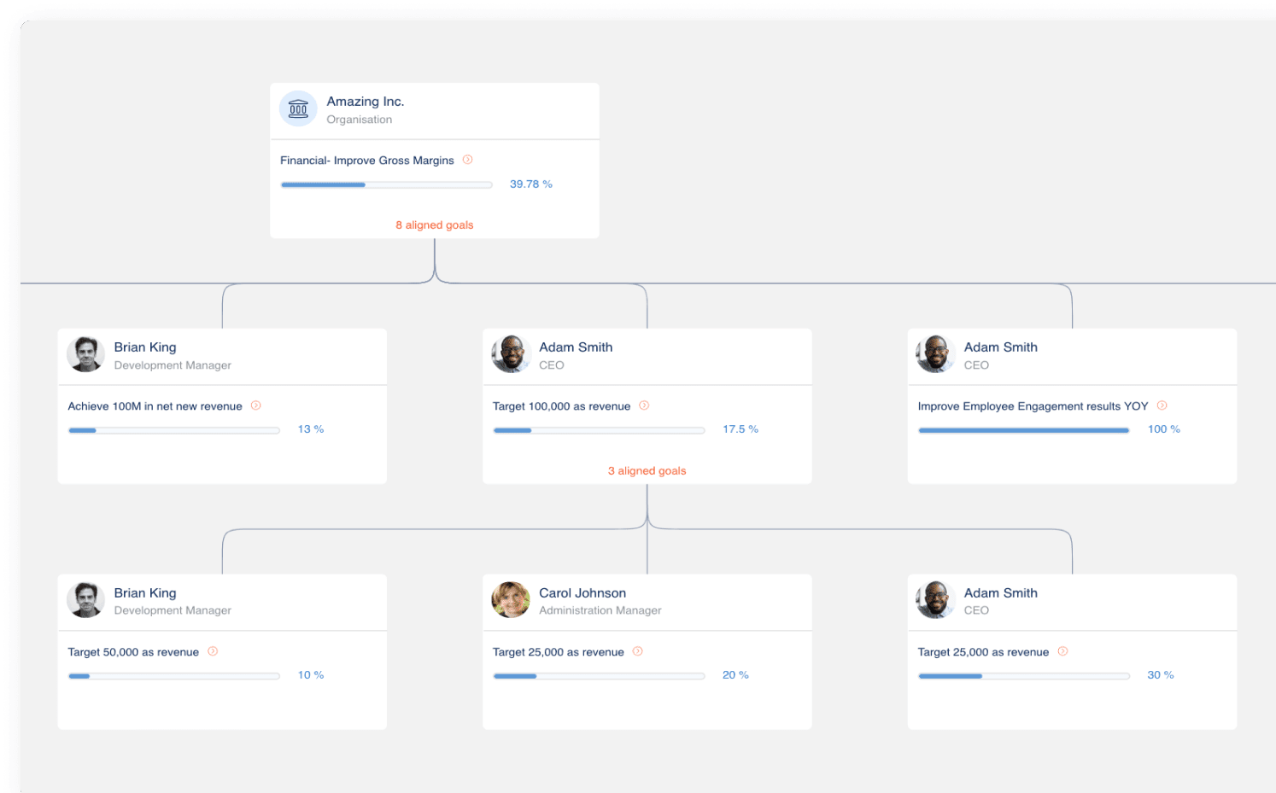Open the Target 50,000 as revenue goal
Image resolution: width=1276 pixels, height=793 pixels.
(133, 652)
